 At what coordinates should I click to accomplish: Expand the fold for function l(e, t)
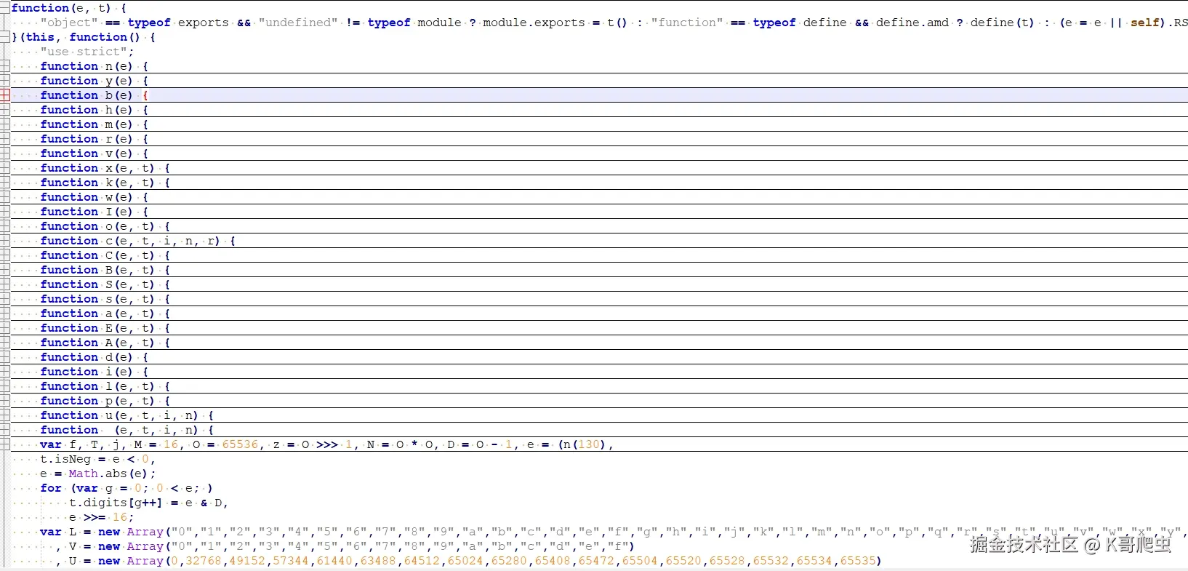pyautogui.click(x=5, y=386)
